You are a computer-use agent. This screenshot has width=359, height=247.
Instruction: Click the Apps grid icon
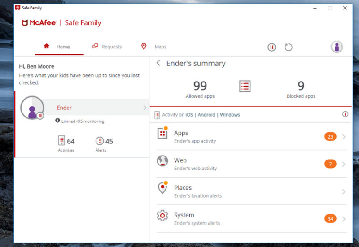point(162,133)
